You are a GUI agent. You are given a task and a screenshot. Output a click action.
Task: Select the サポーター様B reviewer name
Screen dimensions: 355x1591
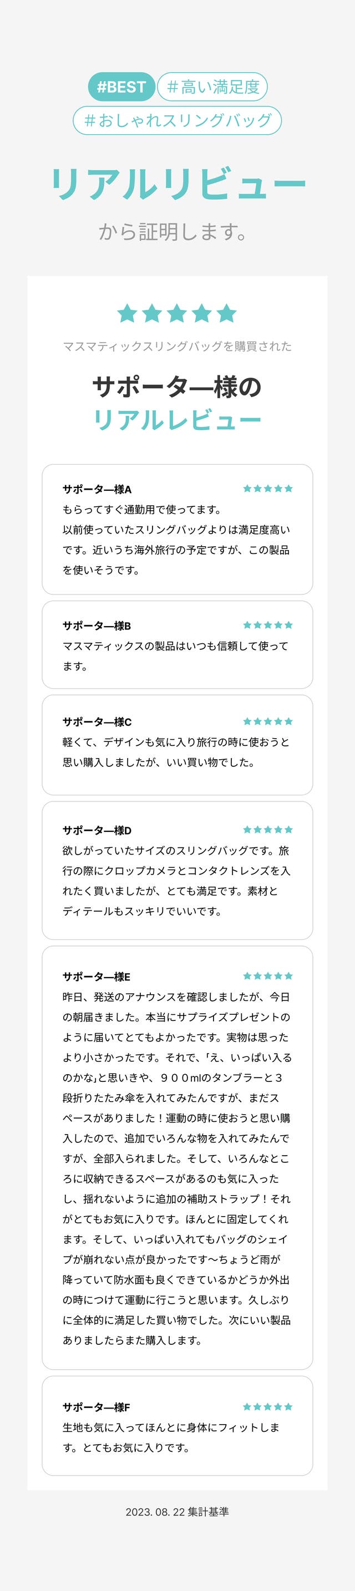tap(97, 626)
